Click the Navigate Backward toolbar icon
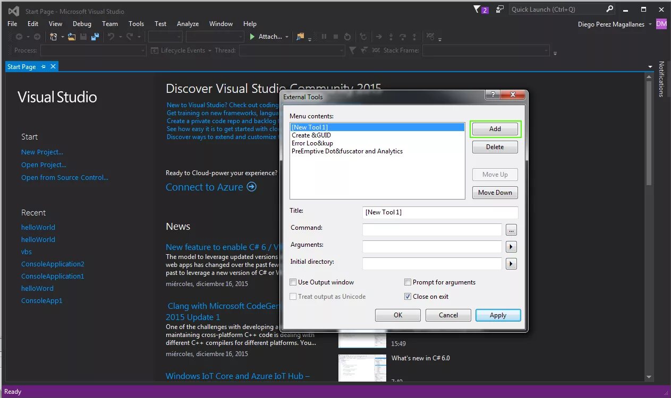The height and width of the screenshot is (398, 671). pos(19,37)
